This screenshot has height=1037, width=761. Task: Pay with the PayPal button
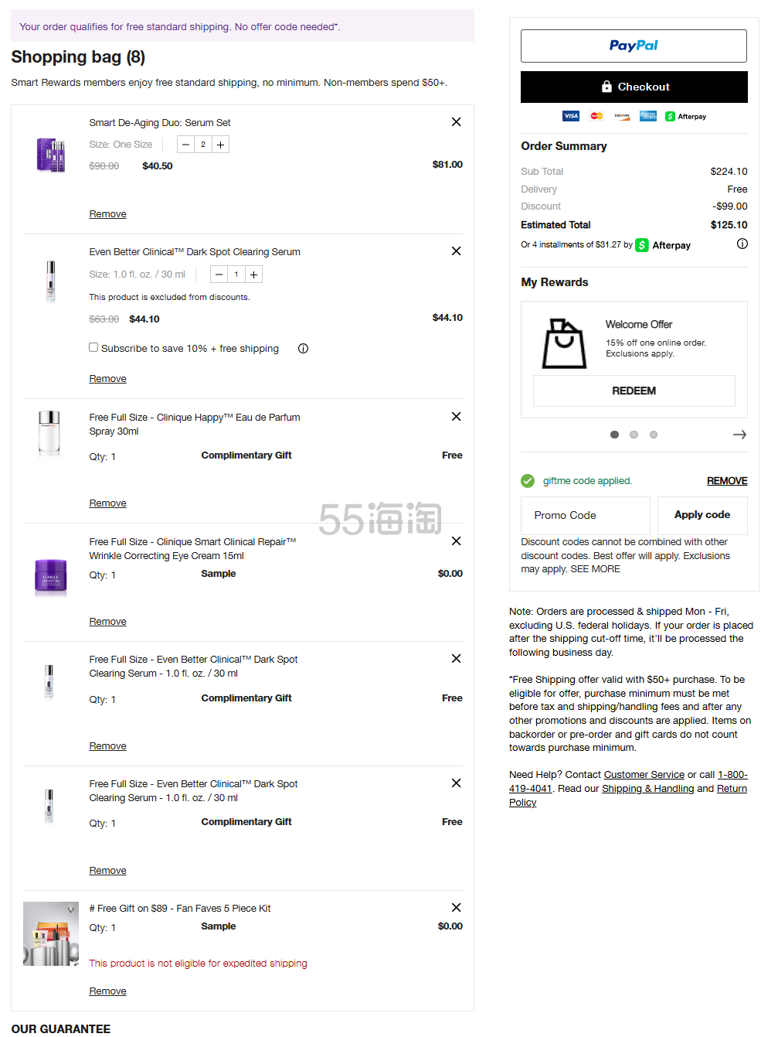[634, 46]
